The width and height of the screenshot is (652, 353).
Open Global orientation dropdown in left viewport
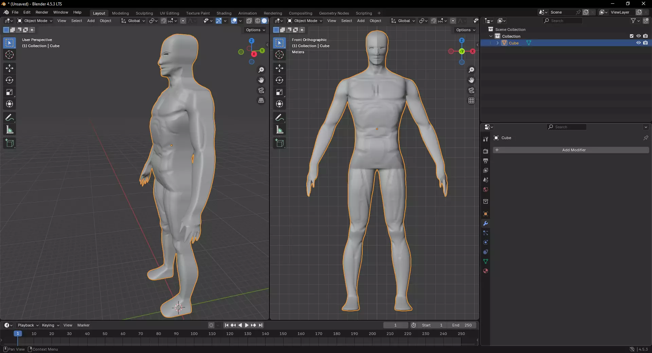click(x=133, y=21)
